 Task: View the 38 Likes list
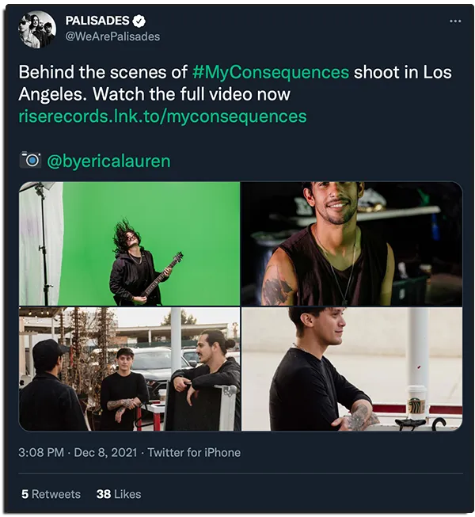119,494
